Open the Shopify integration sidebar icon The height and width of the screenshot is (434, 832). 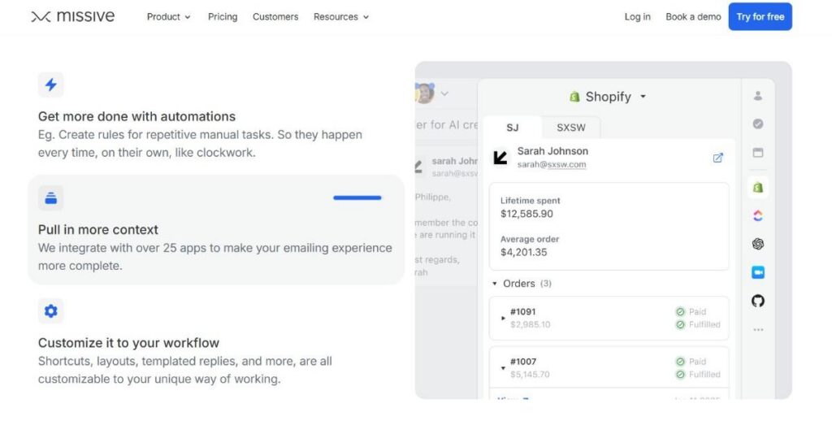tap(758, 187)
